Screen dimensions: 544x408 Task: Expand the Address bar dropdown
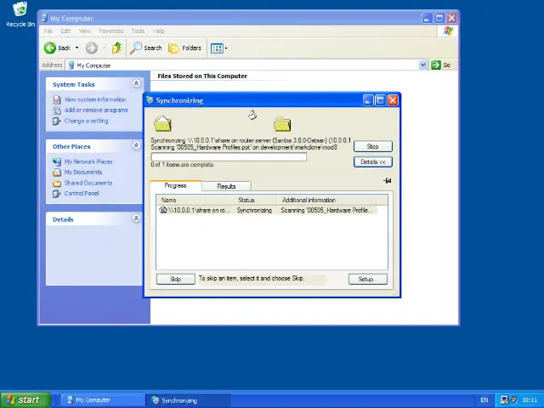pyautogui.click(x=422, y=65)
